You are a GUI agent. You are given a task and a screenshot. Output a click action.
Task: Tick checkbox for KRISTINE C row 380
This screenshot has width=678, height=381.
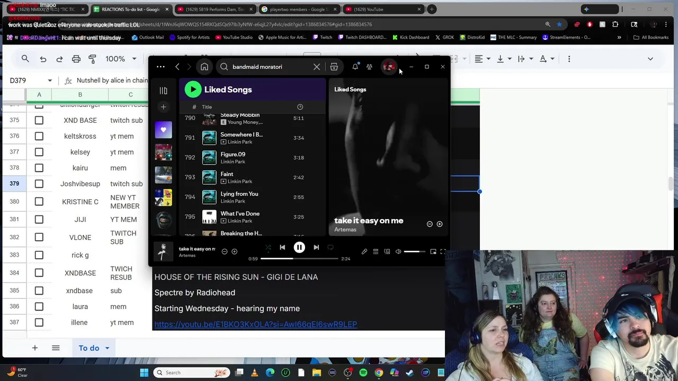click(x=39, y=202)
